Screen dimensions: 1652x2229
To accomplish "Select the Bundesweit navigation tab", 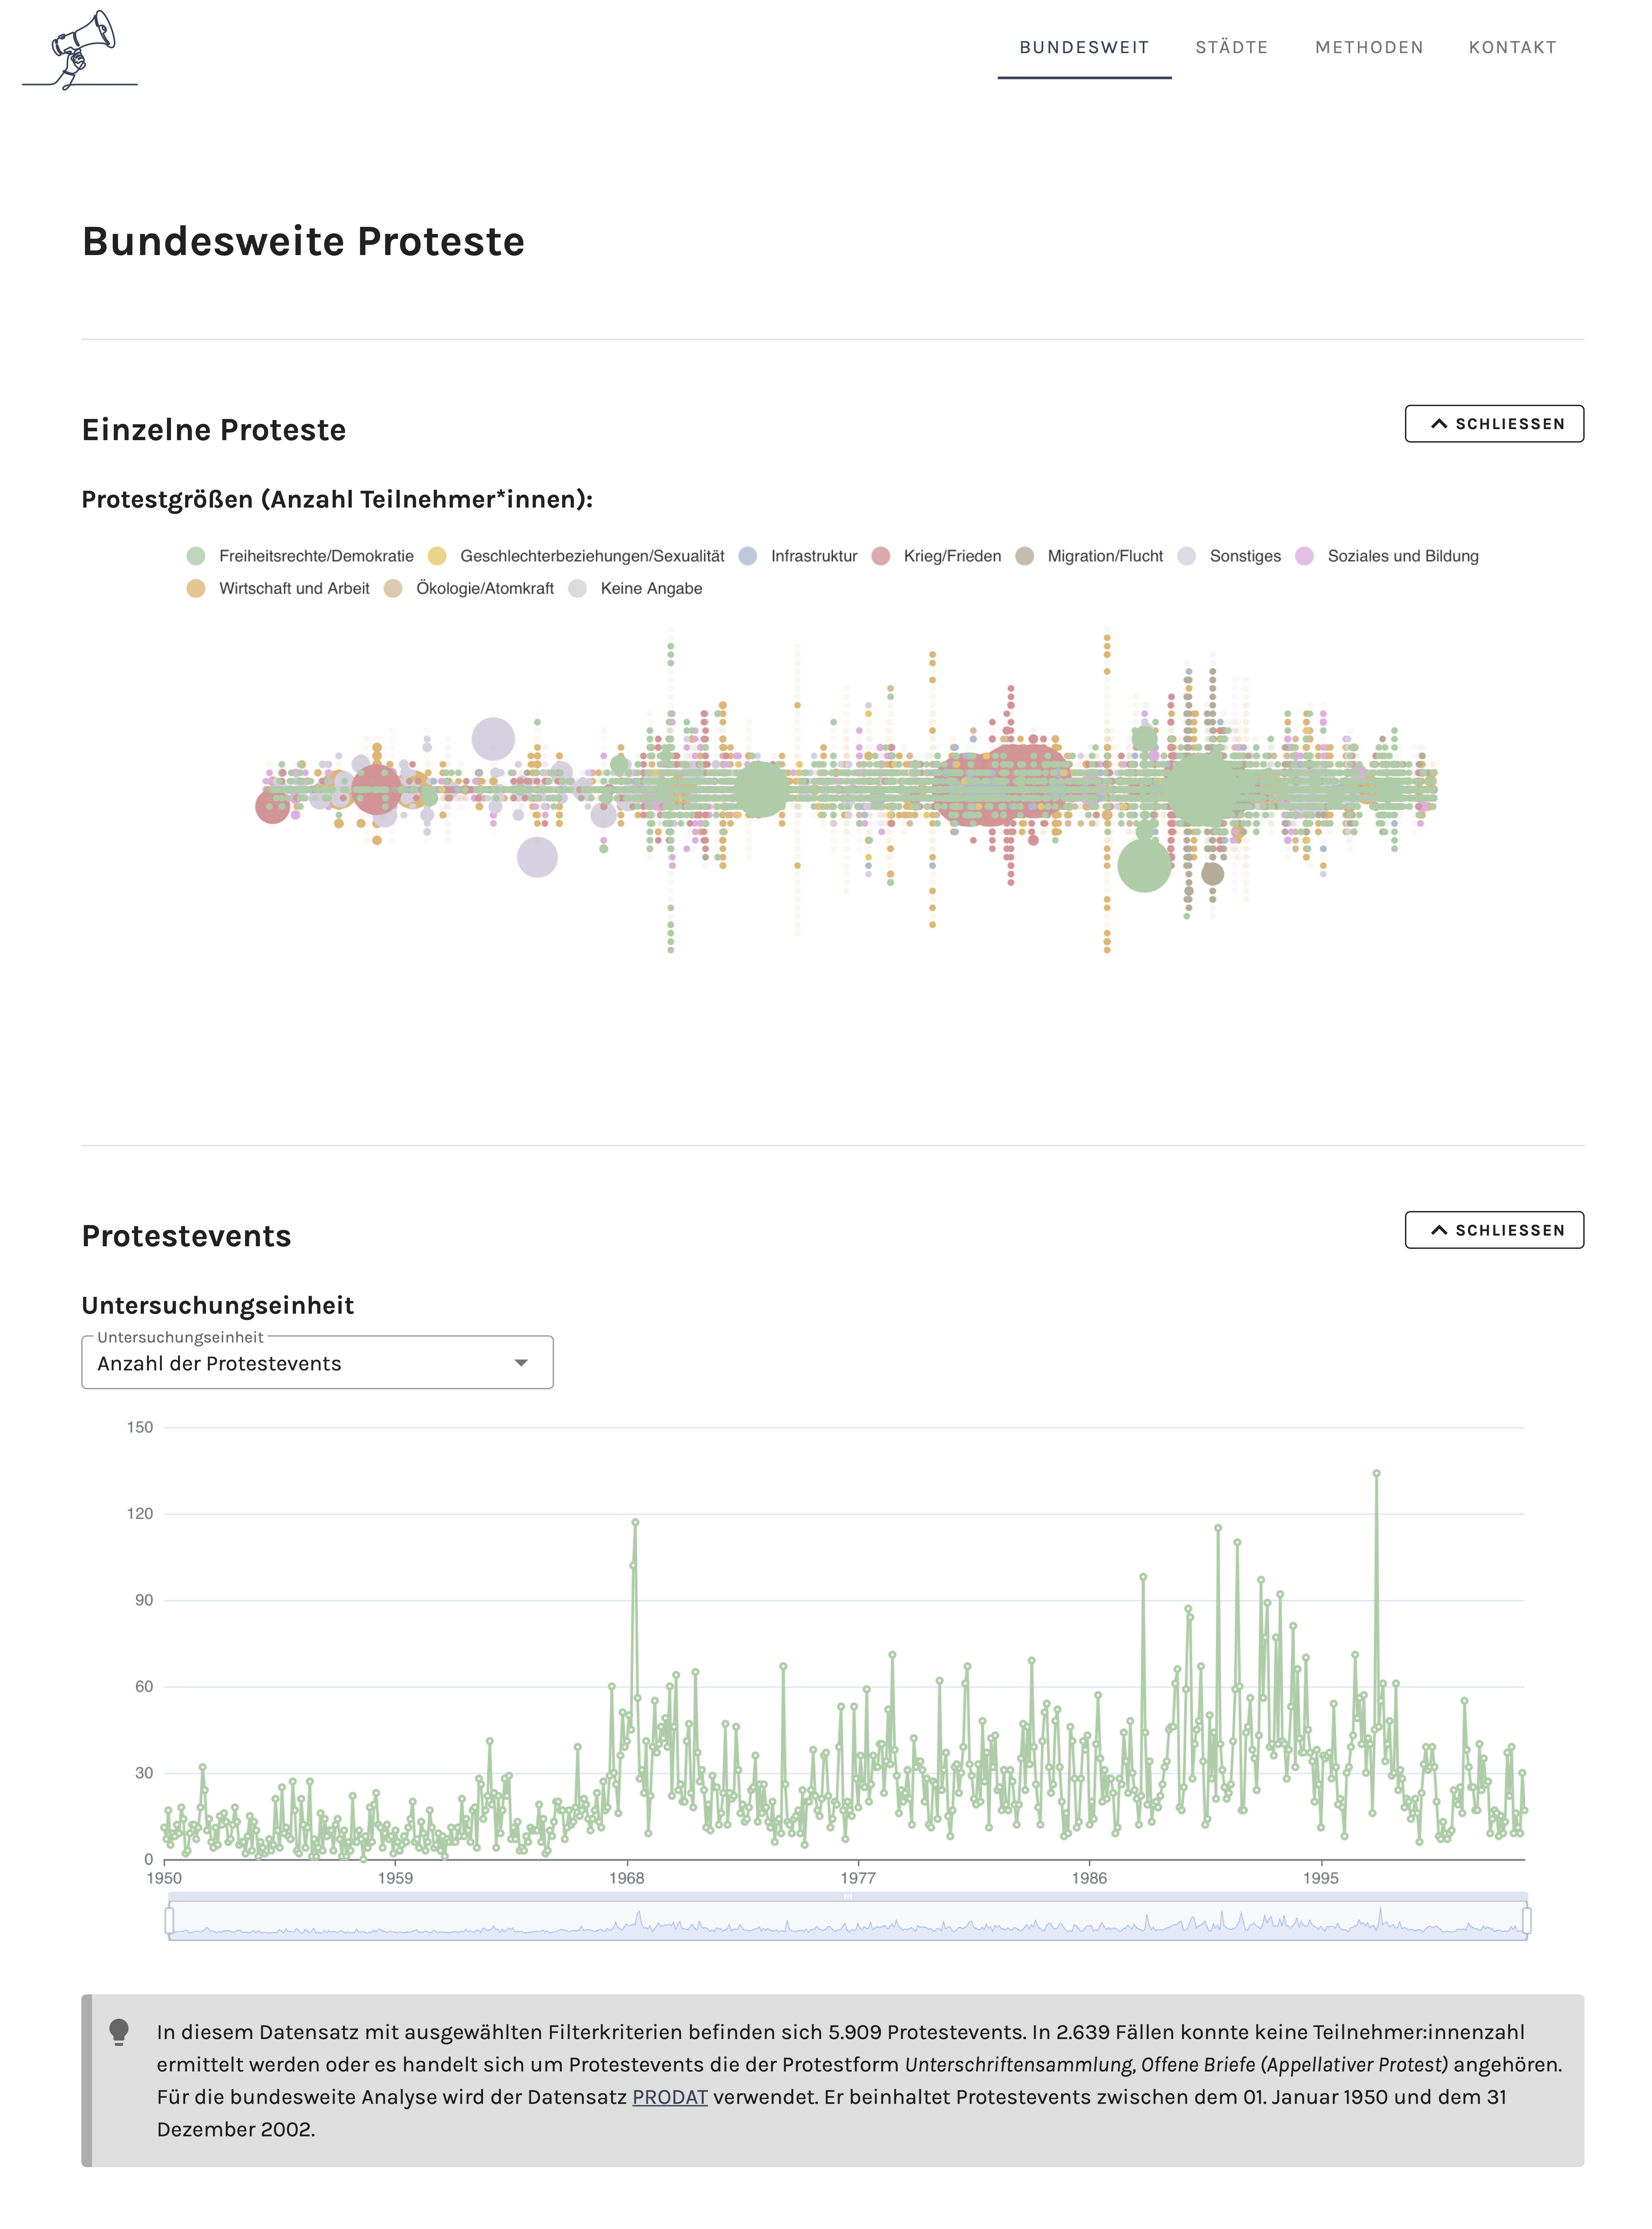I will click(1084, 47).
